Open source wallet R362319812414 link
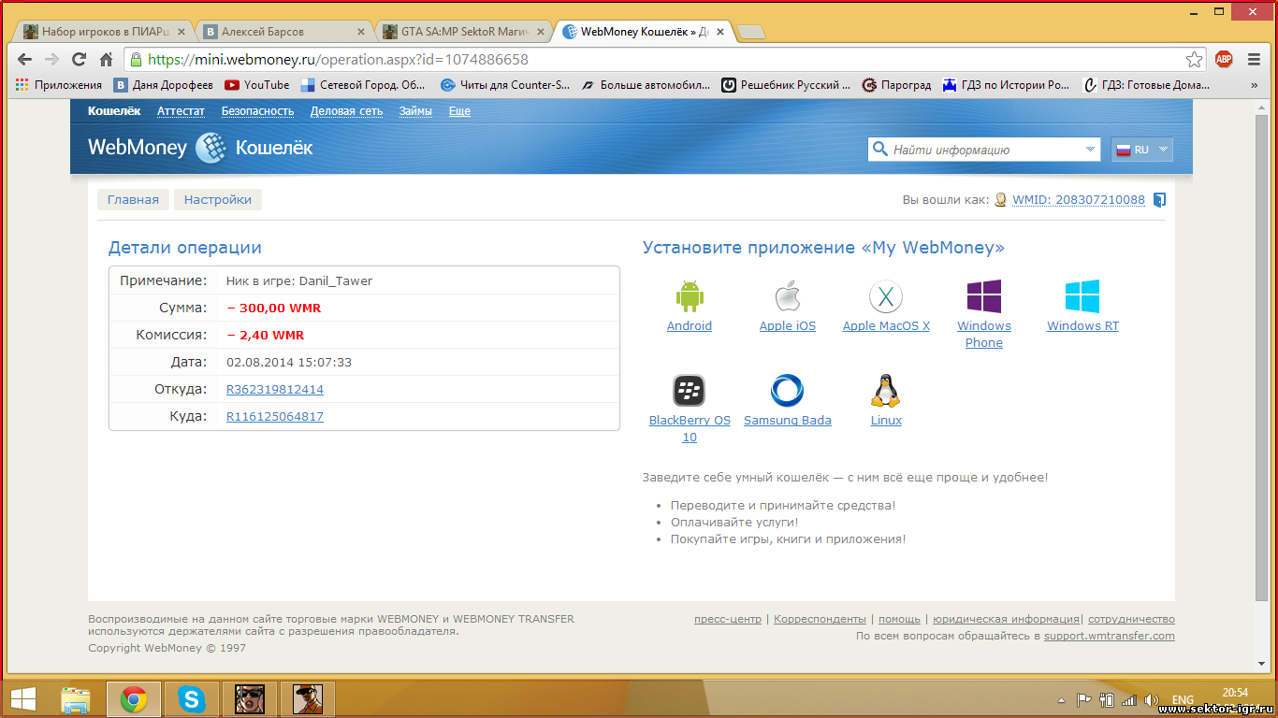The width and height of the screenshot is (1278, 718). [275, 389]
